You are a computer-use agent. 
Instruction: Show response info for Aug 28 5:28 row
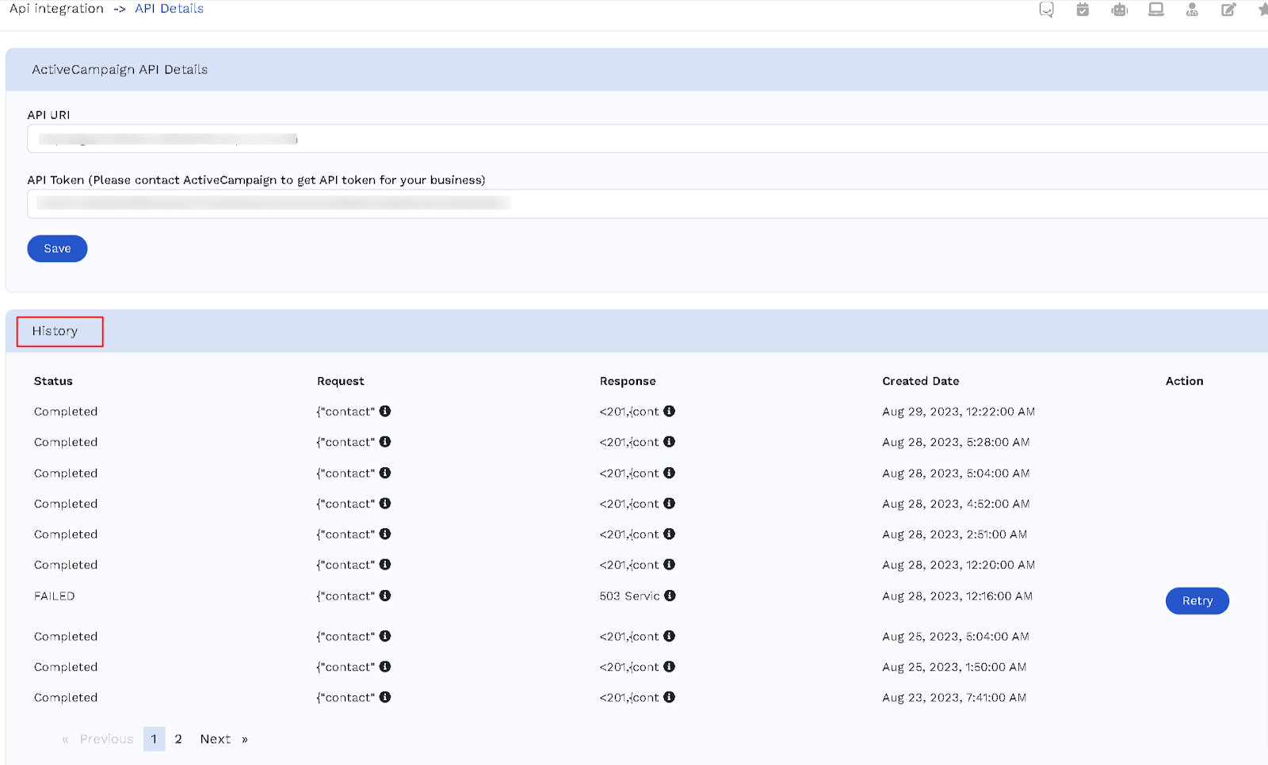click(x=669, y=442)
